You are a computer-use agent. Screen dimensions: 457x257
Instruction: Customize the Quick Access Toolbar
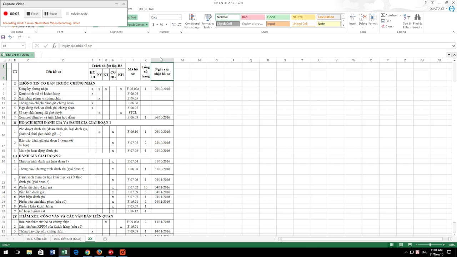(x=29, y=37)
